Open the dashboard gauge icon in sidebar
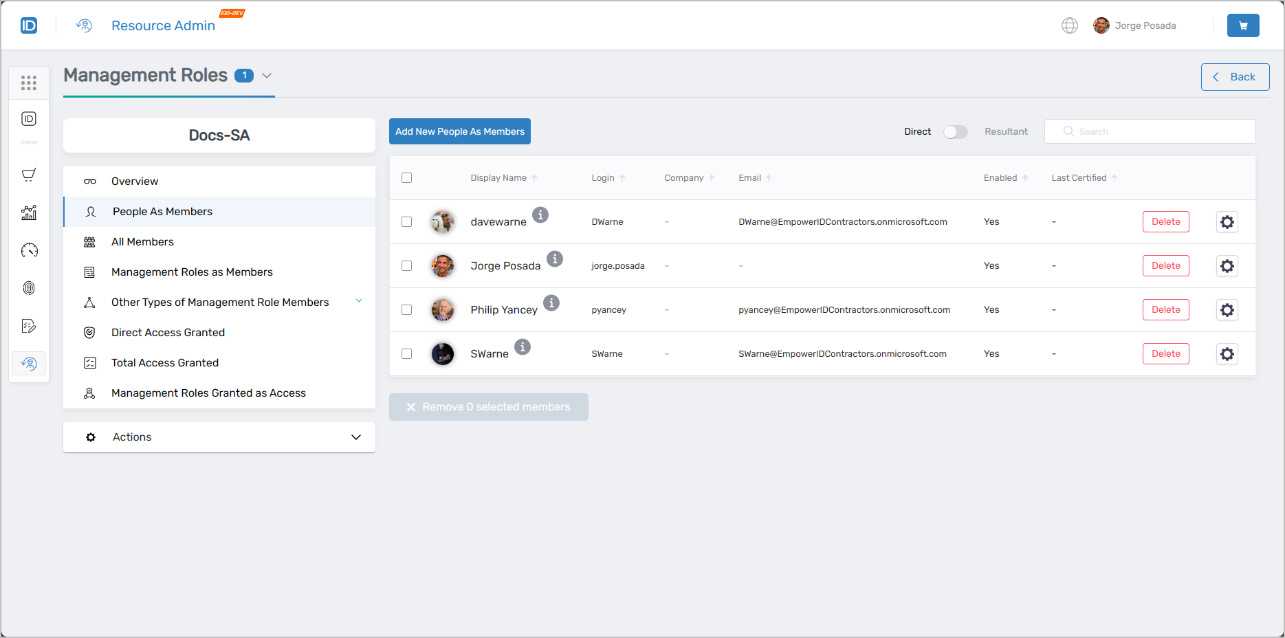Viewport: 1285px width, 638px height. coord(29,250)
